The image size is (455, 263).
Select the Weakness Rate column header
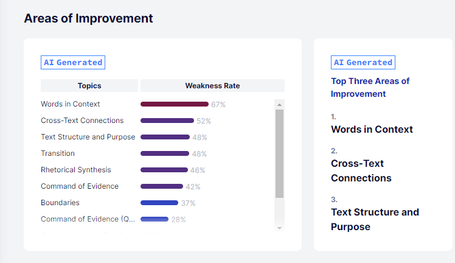(x=212, y=86)
